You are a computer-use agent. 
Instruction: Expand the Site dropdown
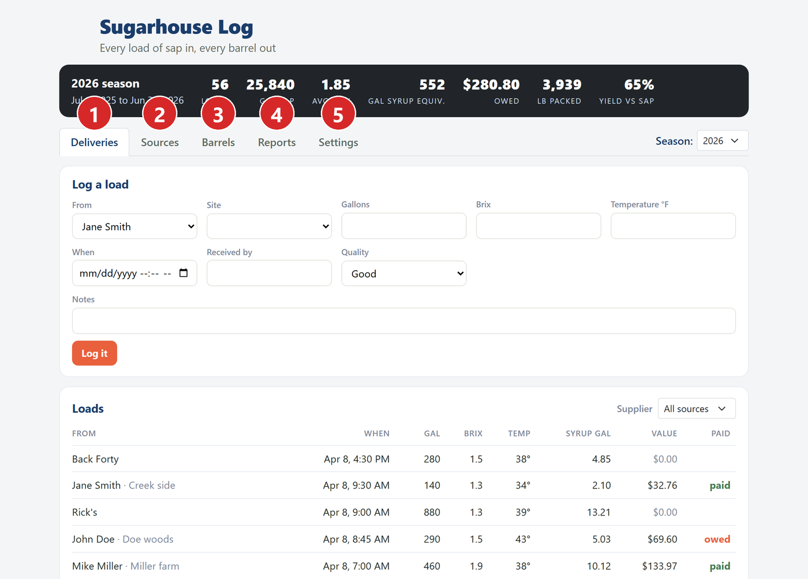click(x=269, y=226)
